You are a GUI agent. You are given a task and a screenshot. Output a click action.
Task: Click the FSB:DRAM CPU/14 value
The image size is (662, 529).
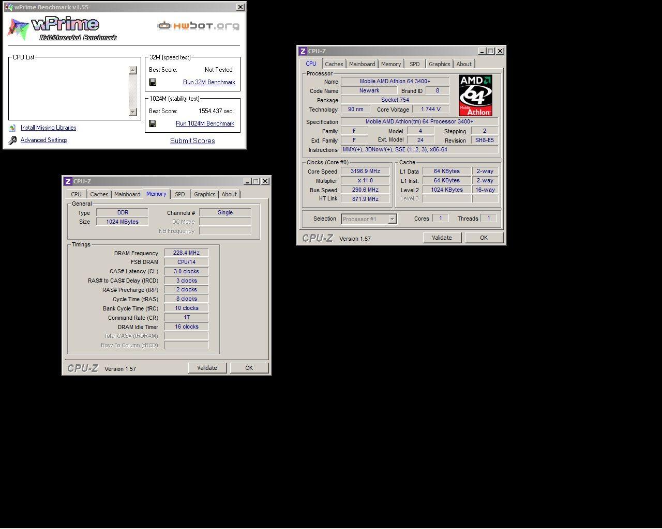tap(186, 262)
